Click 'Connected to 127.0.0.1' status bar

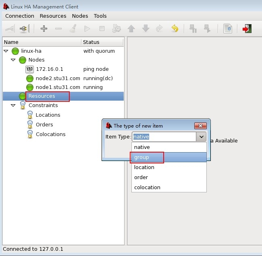coord(33,249)
